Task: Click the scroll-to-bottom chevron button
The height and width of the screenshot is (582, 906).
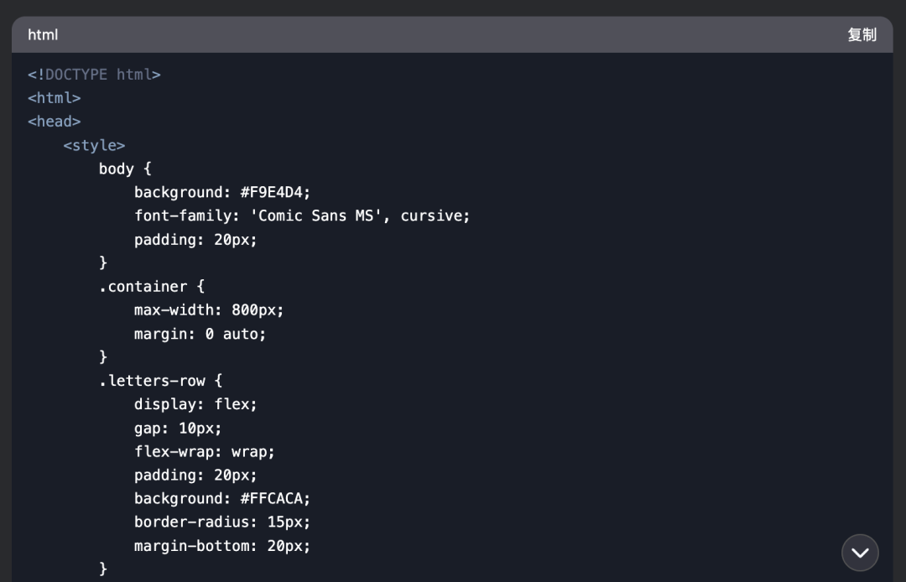Action: coord(860,553)
